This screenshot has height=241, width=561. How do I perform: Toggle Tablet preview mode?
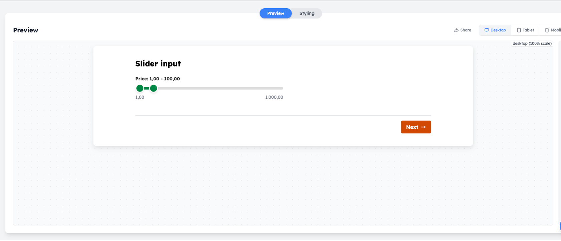(525, 30)
